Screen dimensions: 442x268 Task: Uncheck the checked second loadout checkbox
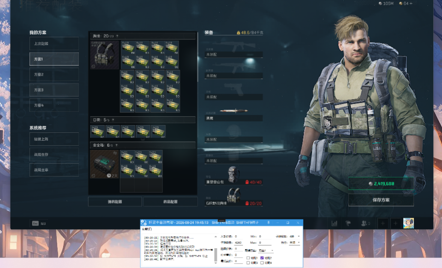[263, 257]
